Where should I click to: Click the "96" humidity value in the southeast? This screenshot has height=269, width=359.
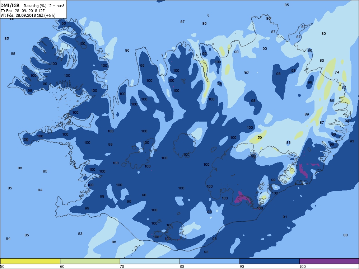pos(334,134)
